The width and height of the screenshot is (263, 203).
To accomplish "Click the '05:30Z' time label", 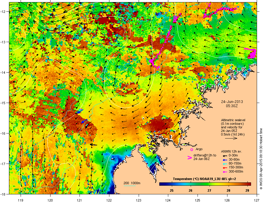I will tap(232, 106).
